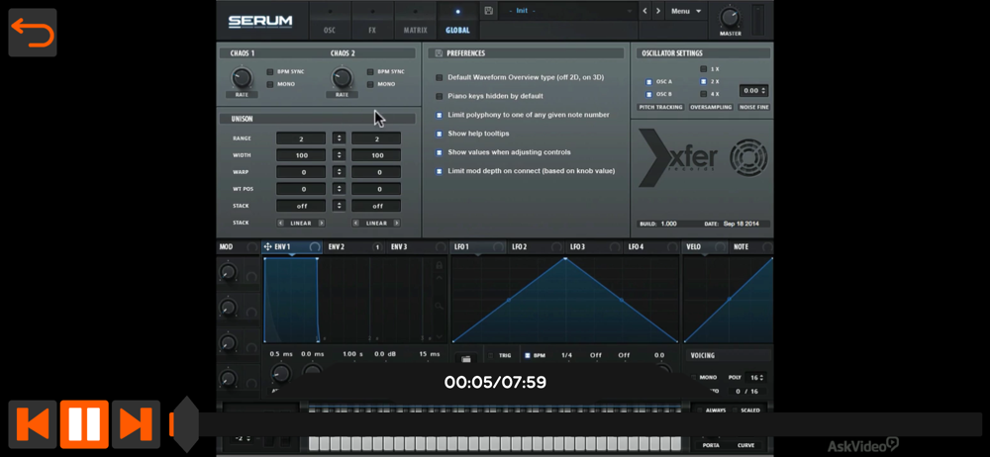Screen dimensions: 990x457
Task: Click the video progress scrubber handle
Action: coord(185,424)
